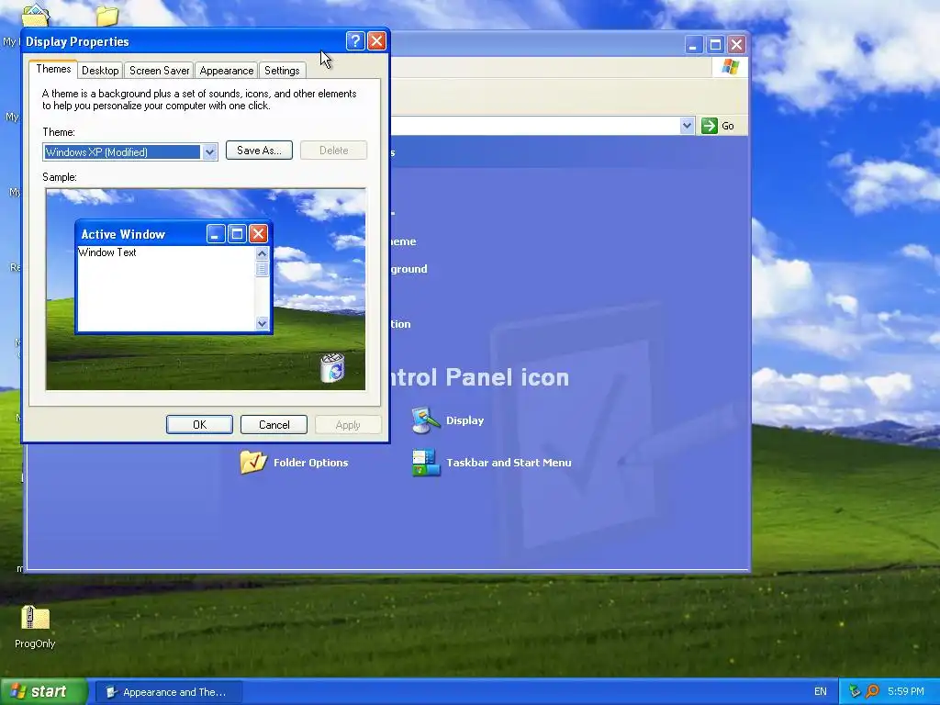The width and height of the screenshot is (940, 705).
Task: Maximize the Control Panel window
Action: (x=715, y=44)
